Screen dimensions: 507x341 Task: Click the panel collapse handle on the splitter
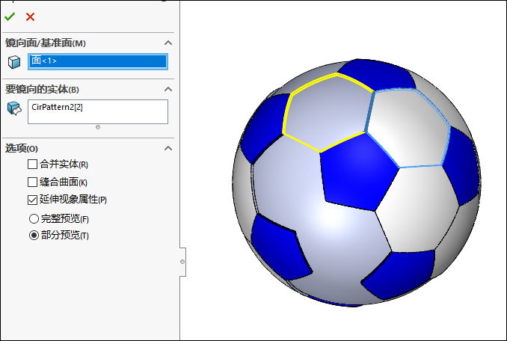click(182, 262)
